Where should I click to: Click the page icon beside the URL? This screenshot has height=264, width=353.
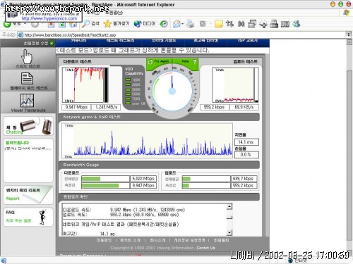[x=20, y=35]
